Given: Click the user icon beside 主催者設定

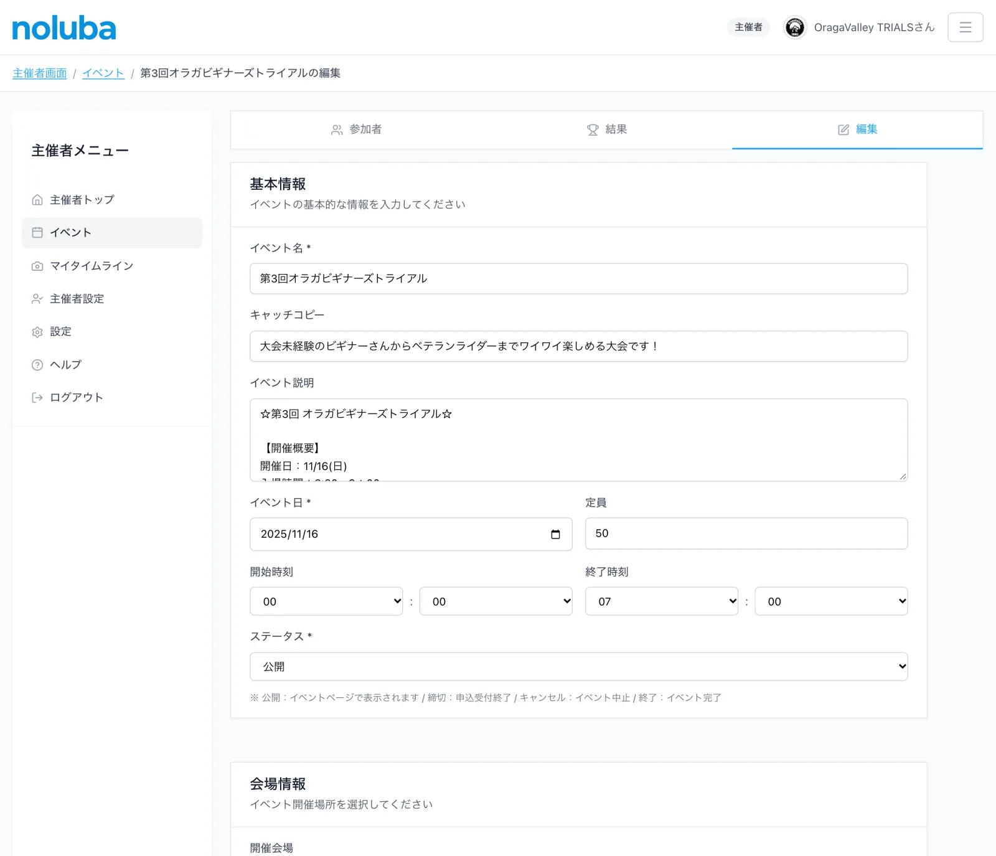Looking at the screenshot, I should point(37,299).
